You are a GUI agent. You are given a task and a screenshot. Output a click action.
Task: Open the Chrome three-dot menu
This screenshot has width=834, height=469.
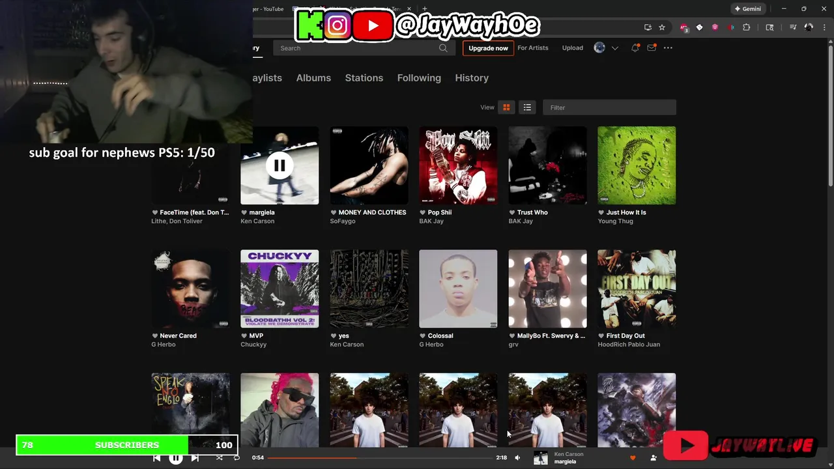click(x=824, y=27)
